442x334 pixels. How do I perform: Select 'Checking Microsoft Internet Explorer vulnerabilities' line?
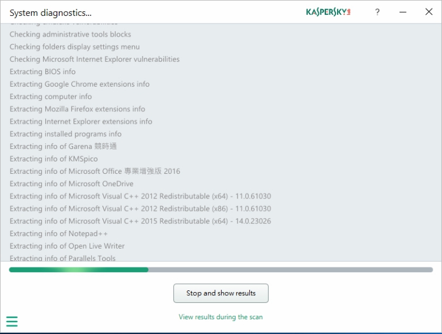[x=94, y=59]
